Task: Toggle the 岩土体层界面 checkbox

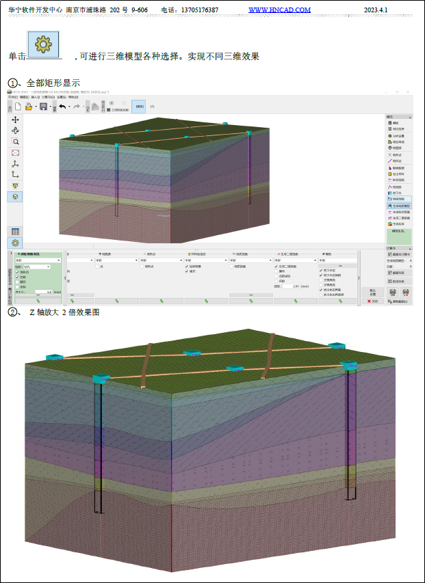Action: tap(321, 290)
